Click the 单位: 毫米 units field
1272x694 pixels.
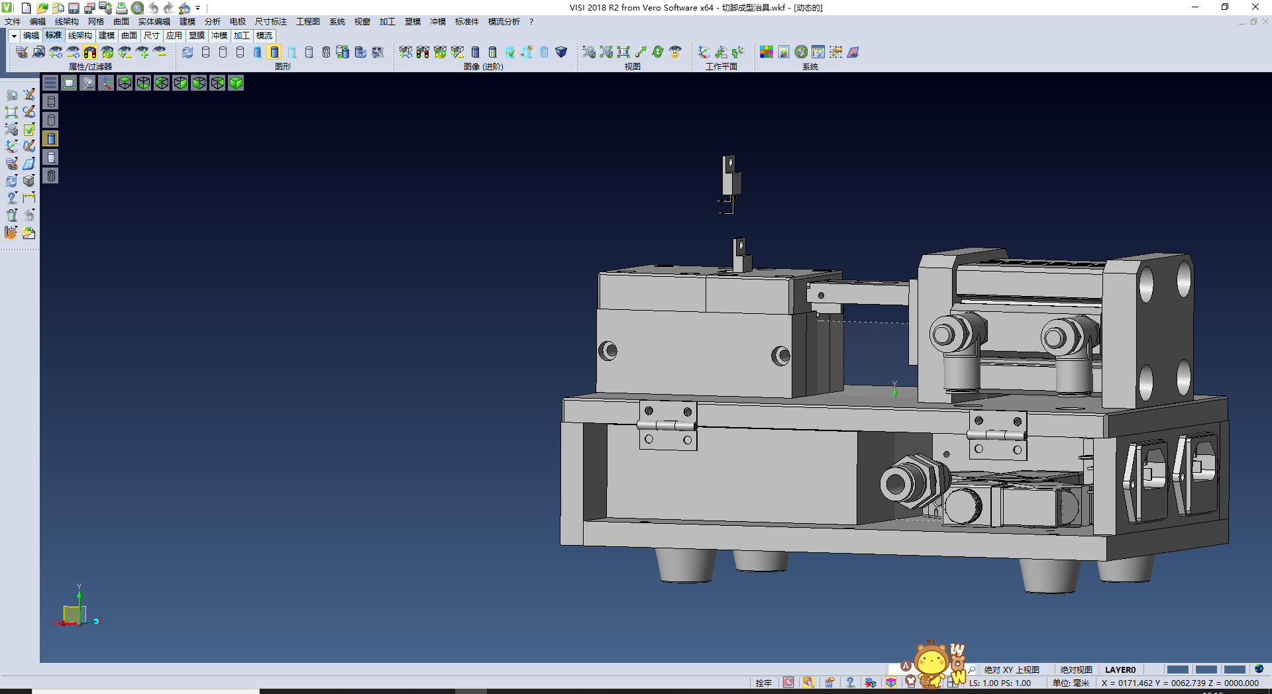pos(1071,683)
